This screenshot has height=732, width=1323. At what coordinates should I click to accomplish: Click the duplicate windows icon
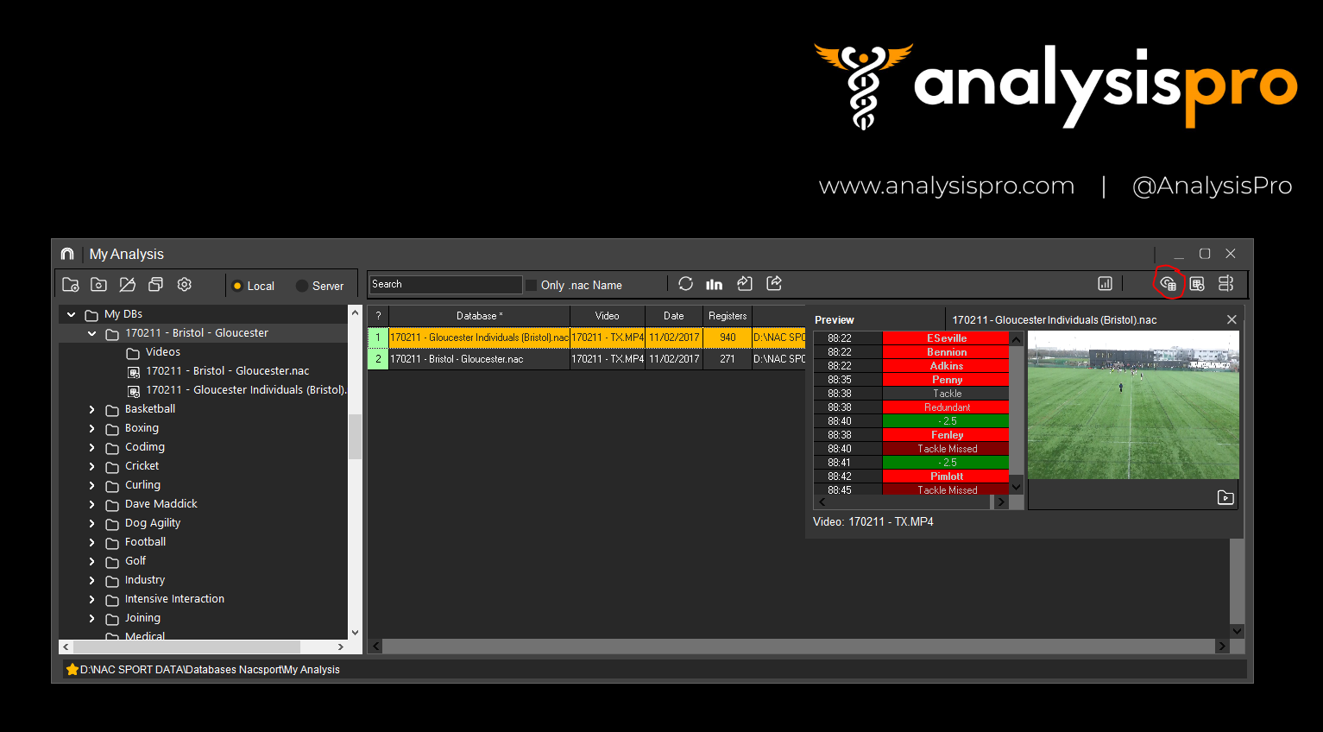(x=156, y=284)
